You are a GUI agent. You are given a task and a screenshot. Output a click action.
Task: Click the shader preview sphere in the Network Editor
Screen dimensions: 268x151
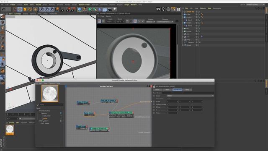[x=50, y=94]
